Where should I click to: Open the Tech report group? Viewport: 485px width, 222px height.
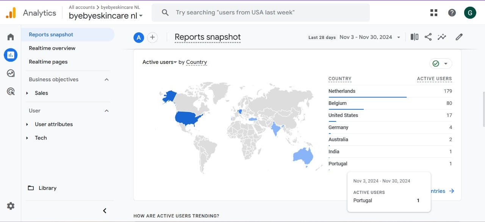click(x=41, y=138)
